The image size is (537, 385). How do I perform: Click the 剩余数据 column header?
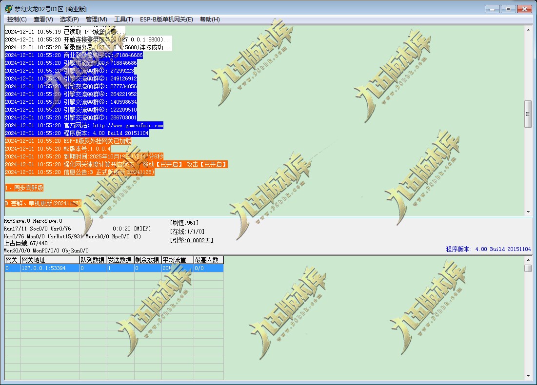click(148, 260)
